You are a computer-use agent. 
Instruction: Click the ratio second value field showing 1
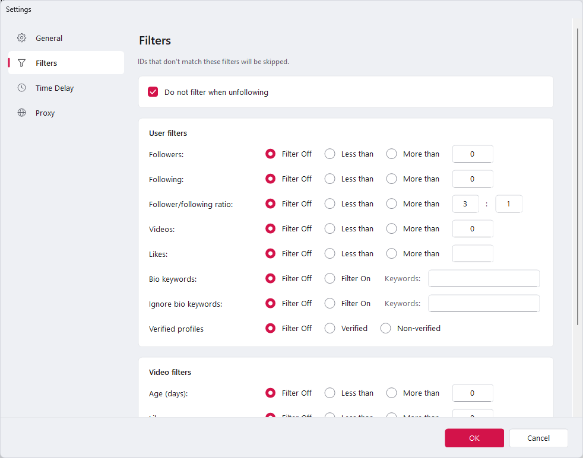click(509, 203)
